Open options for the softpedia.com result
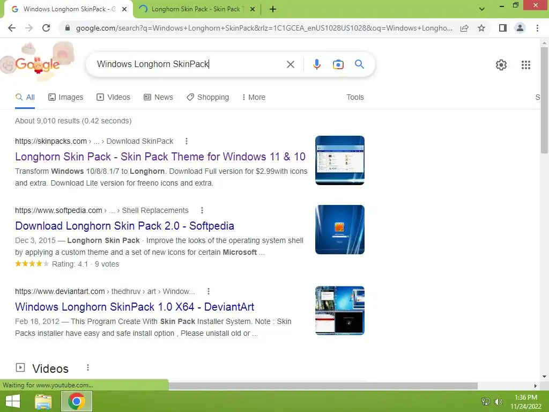 click(202, 210)
